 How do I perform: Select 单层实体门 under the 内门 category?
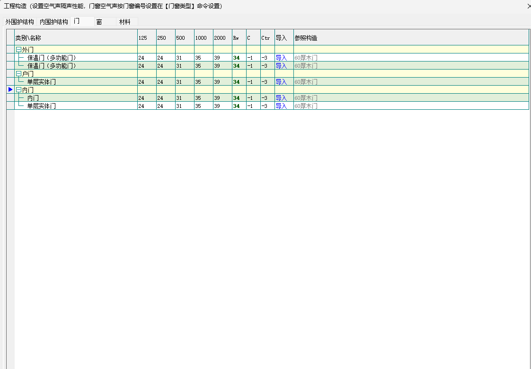41,106
